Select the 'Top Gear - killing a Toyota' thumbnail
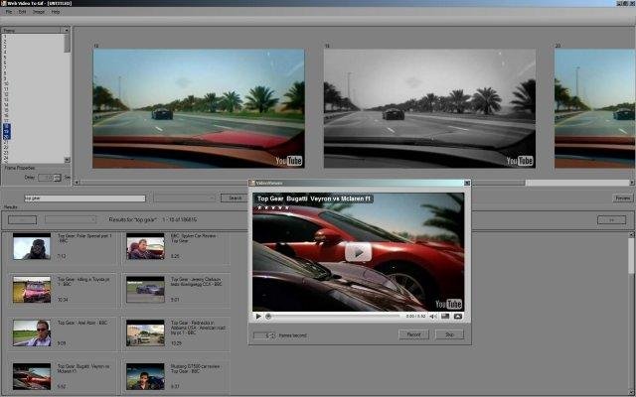The image size is (636, 397). [32, 289]
